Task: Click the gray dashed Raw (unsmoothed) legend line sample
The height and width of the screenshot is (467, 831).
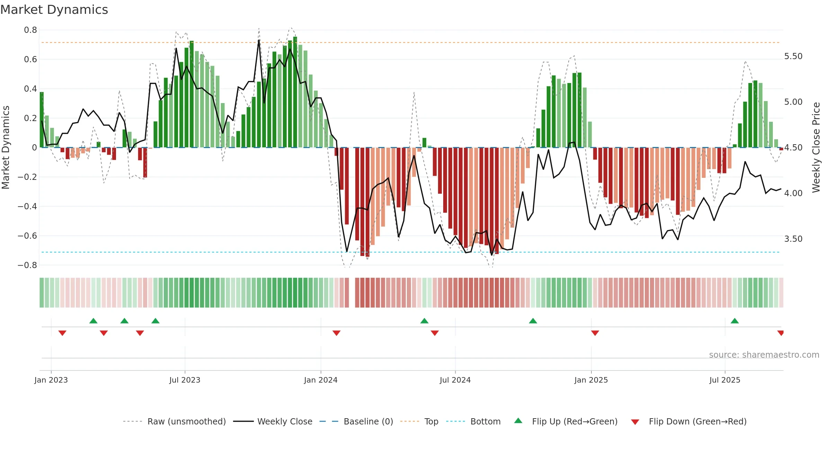Action: tap(133, 421)
